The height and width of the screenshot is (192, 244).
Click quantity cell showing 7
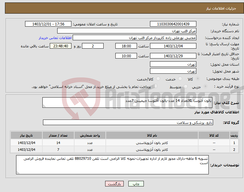[58, 150]
